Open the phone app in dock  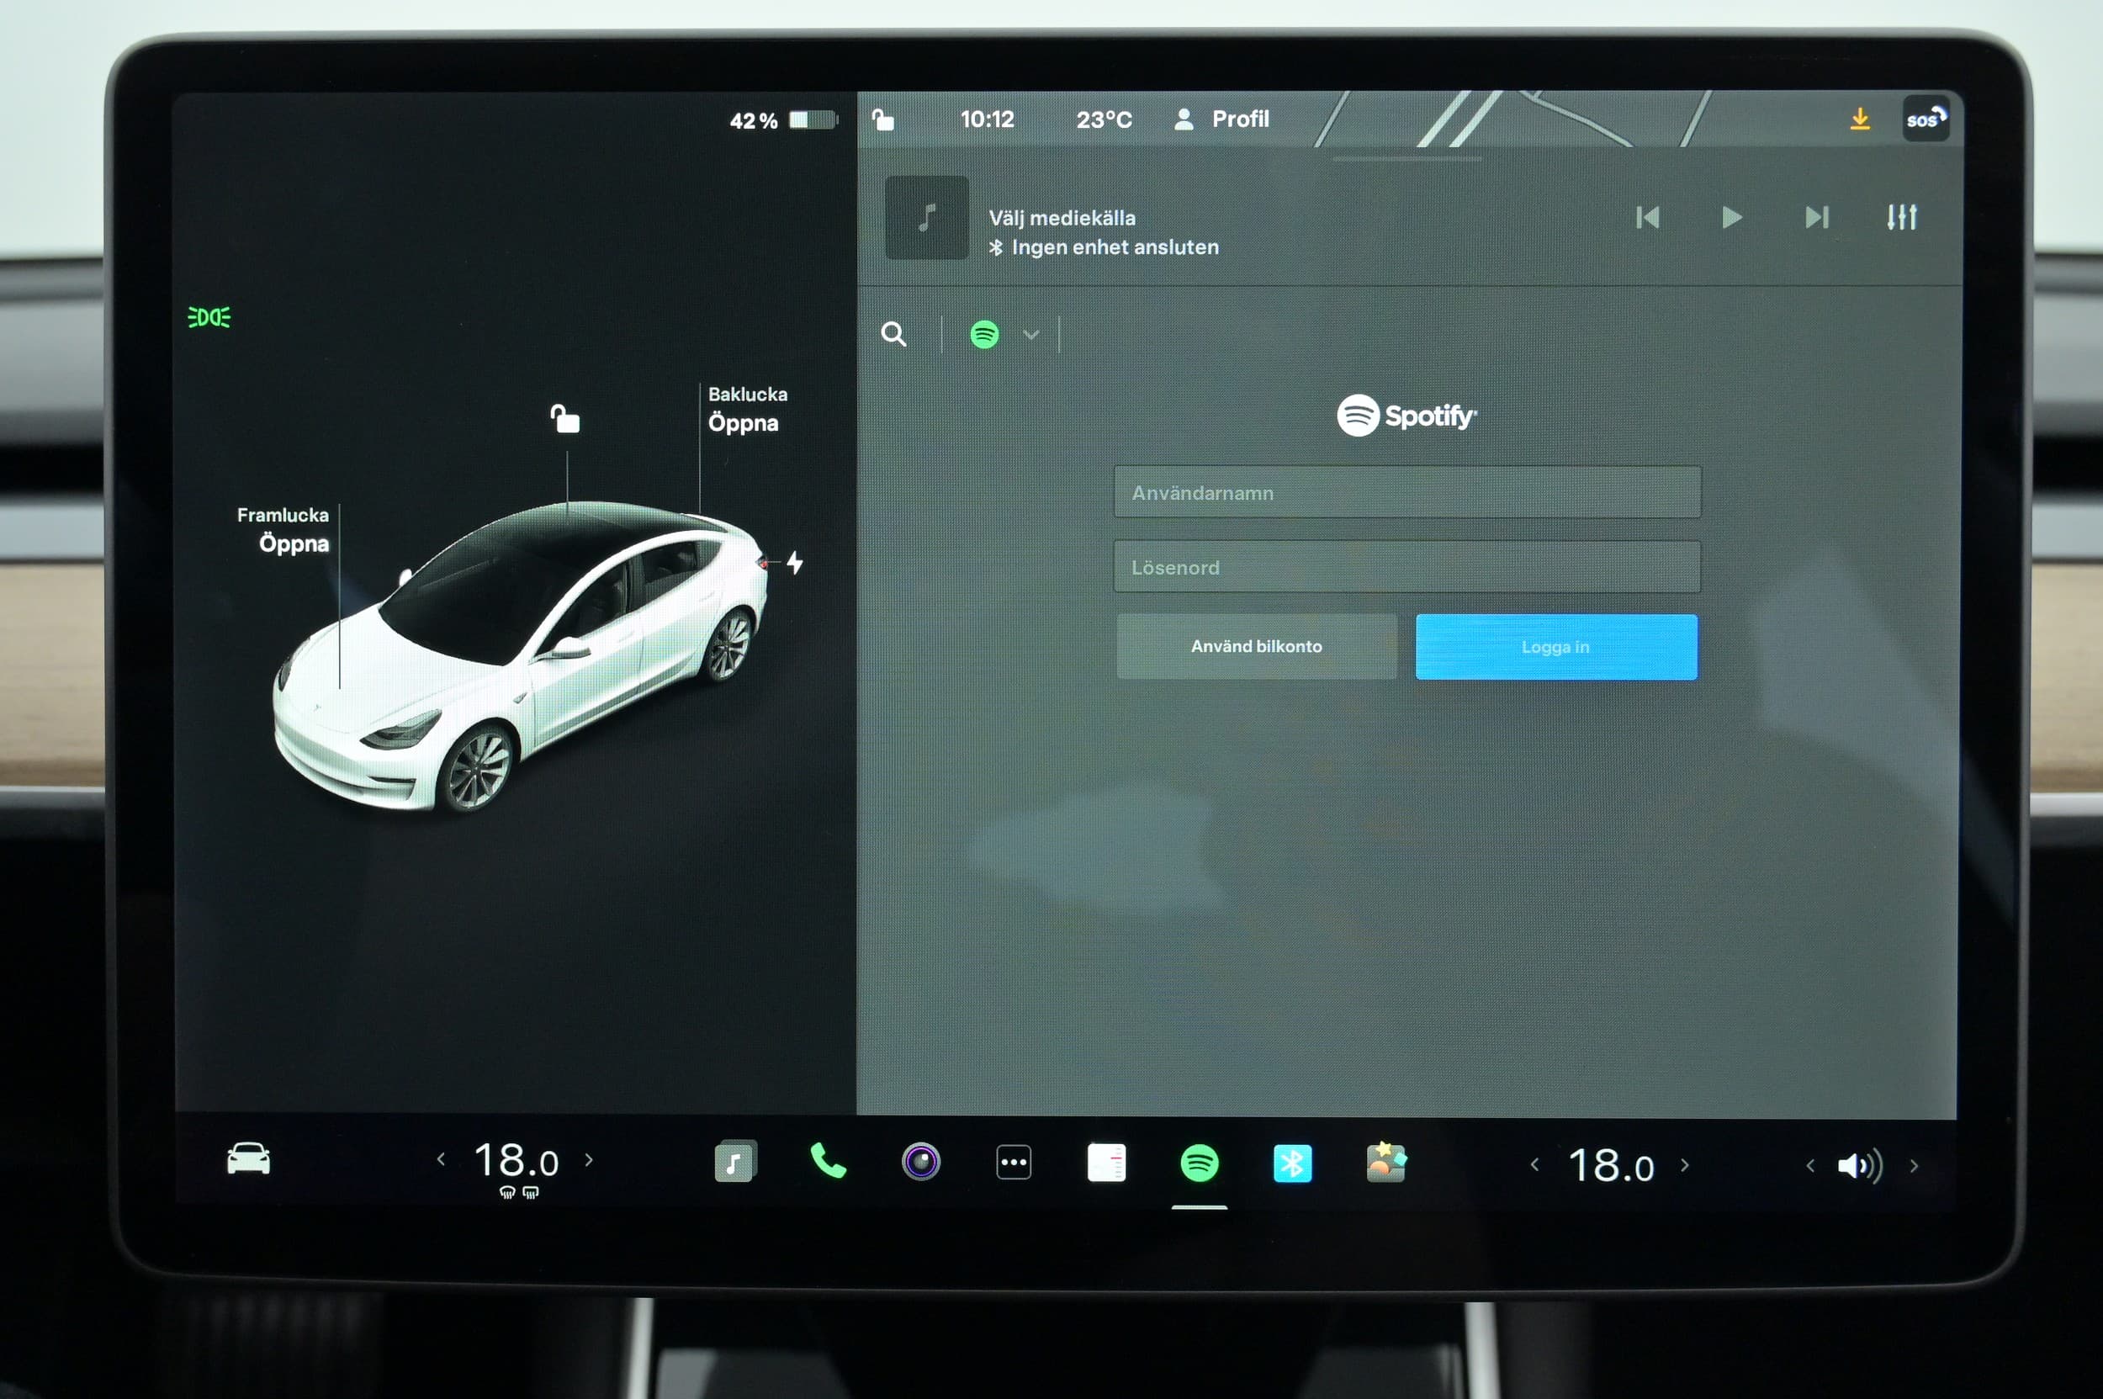click(x=828, y=1161)
